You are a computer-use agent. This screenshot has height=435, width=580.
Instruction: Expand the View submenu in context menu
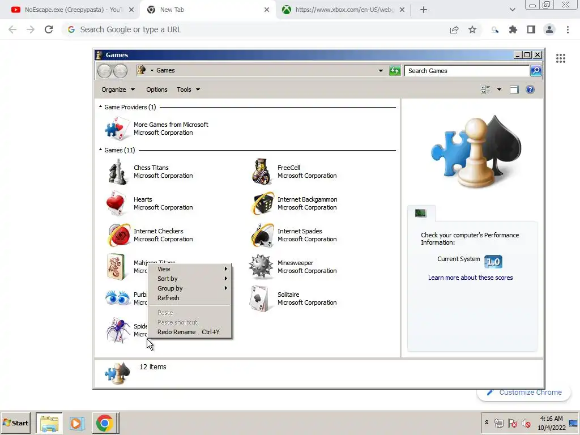pos(190,269)
